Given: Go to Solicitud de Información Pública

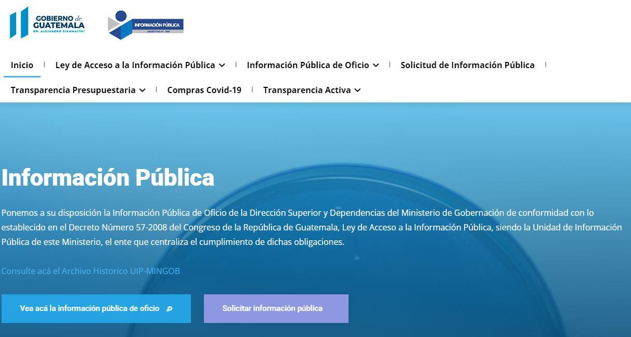Looking at the screenshot, I should (468, 65).
